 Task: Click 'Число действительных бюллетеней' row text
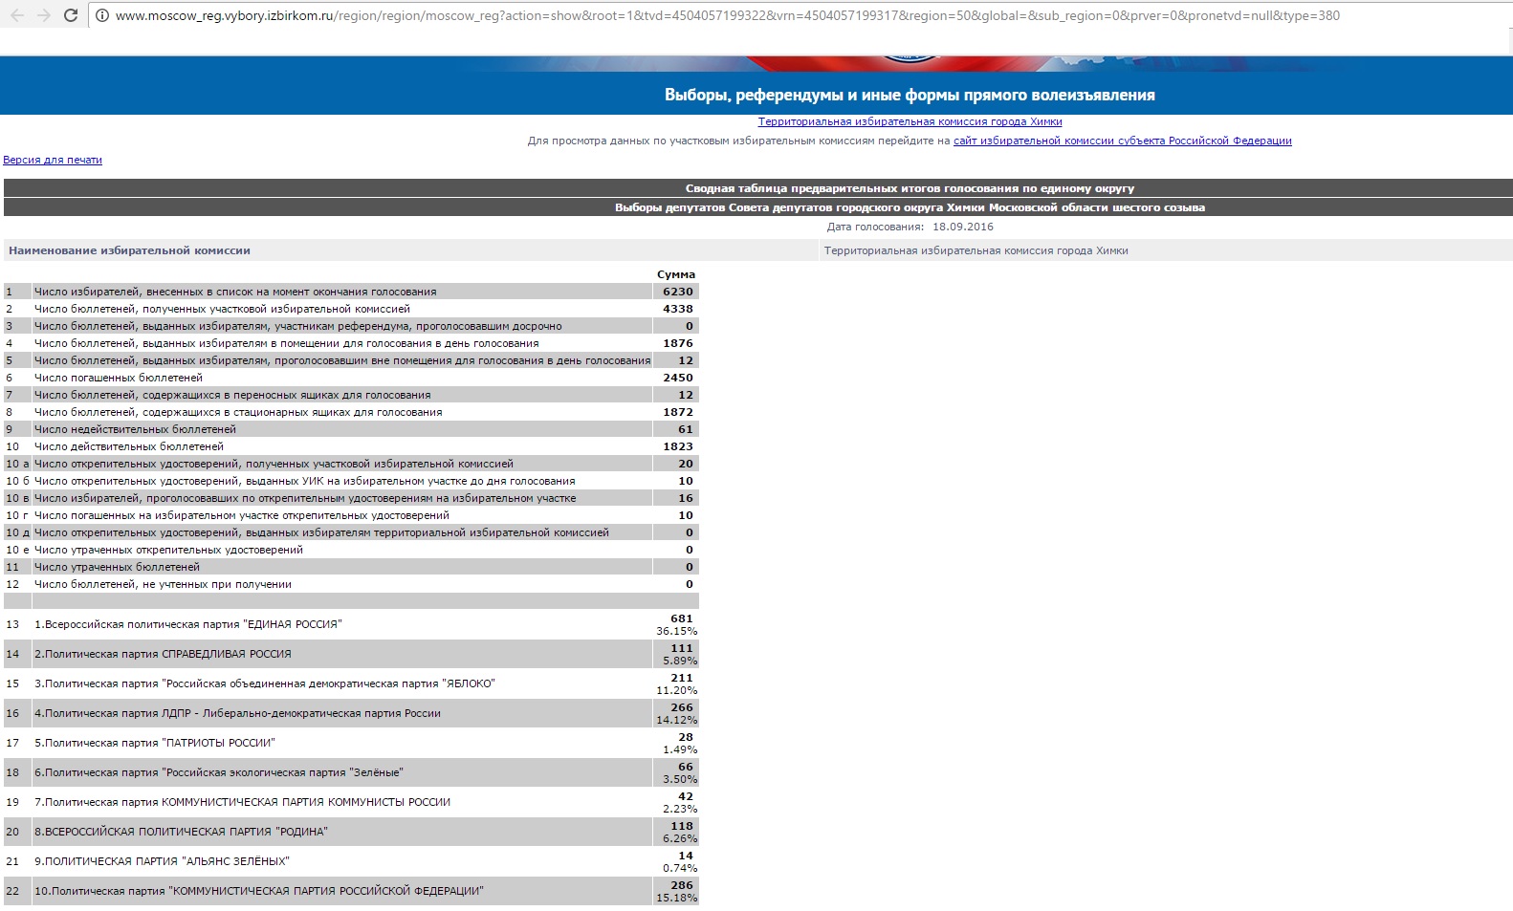[x=129, y=446]
